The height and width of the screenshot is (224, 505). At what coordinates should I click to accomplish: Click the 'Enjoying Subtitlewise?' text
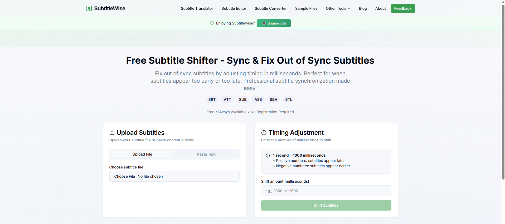(235, 23)
